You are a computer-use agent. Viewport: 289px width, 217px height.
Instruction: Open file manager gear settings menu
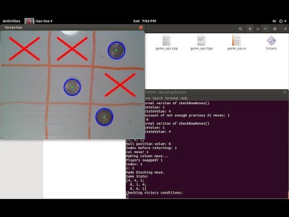point(275,29)
